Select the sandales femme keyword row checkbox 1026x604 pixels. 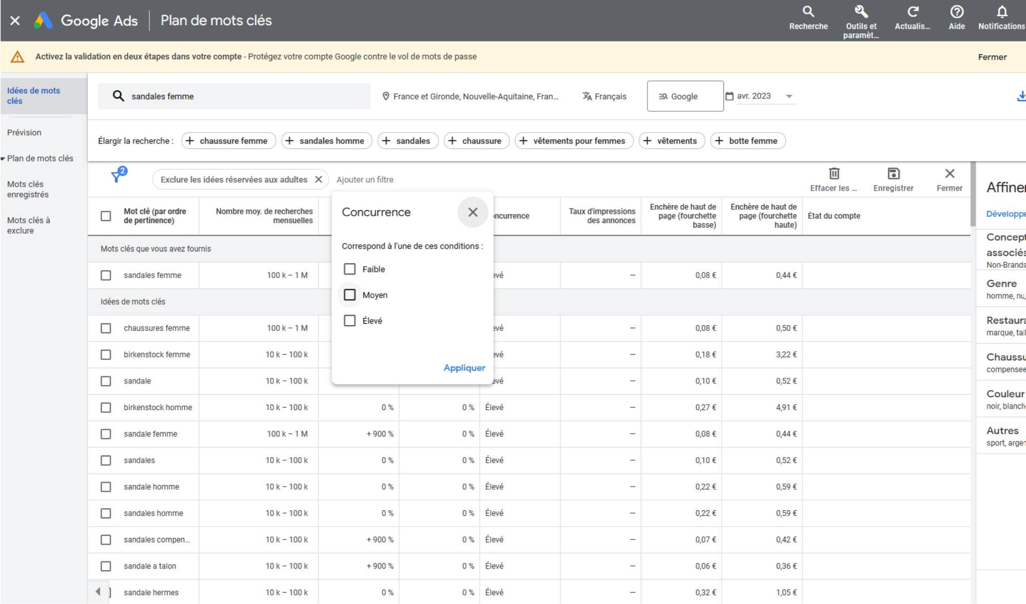tap(107, 275)
